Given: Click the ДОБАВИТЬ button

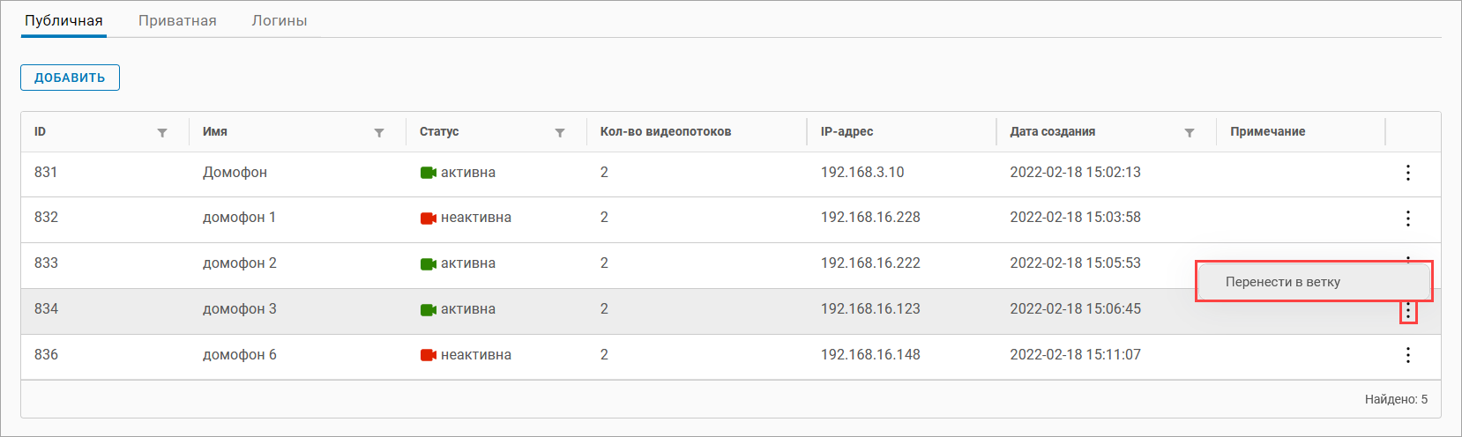Looking at the screenshot, I should point(70,78).
